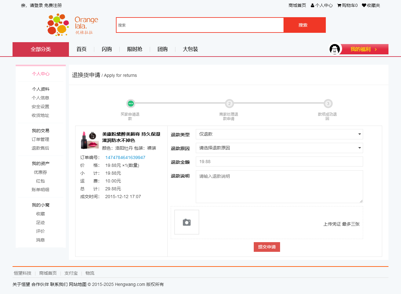Go to the 限时抢 navigation tab
401x294 pixels.
(x=134, y=49)
